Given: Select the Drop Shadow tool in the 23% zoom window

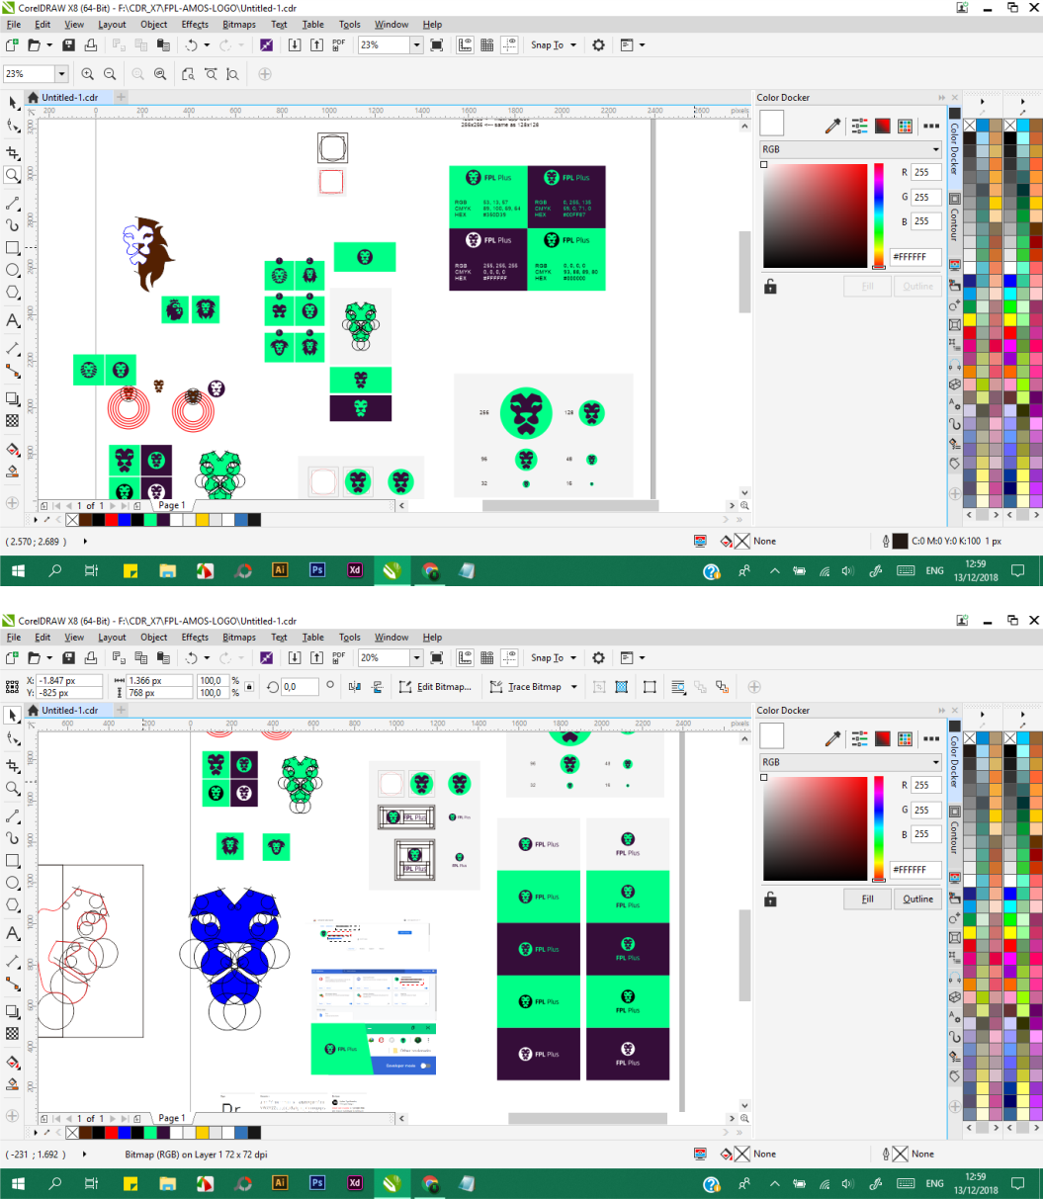Looking at the screenshot, I should click(13, 398).
